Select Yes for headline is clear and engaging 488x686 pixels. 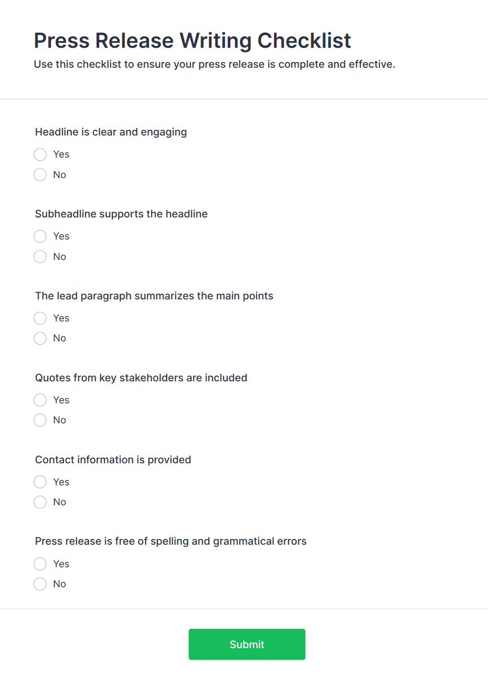pos(40,154)
